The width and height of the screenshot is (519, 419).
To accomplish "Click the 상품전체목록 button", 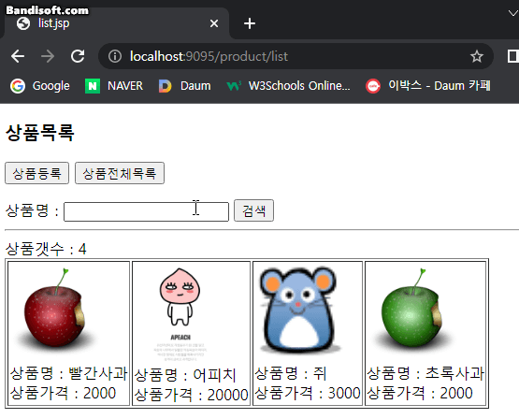I will [x=120, y=173].
